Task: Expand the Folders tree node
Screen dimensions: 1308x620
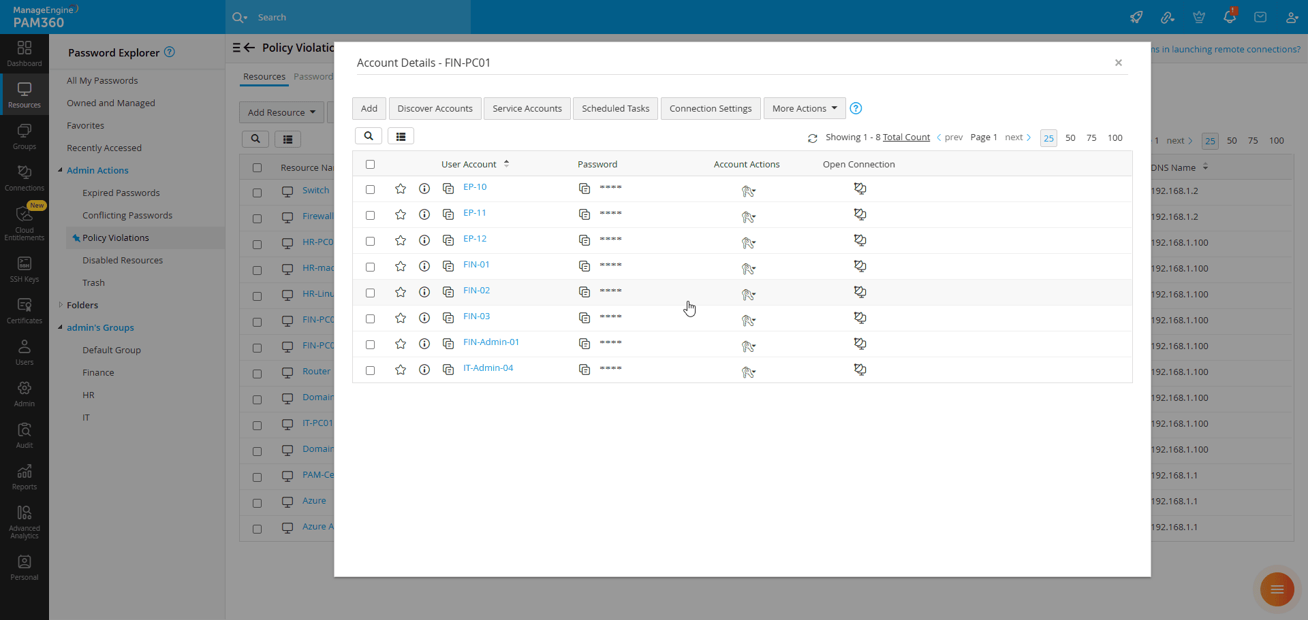Action: coord(61,305)
